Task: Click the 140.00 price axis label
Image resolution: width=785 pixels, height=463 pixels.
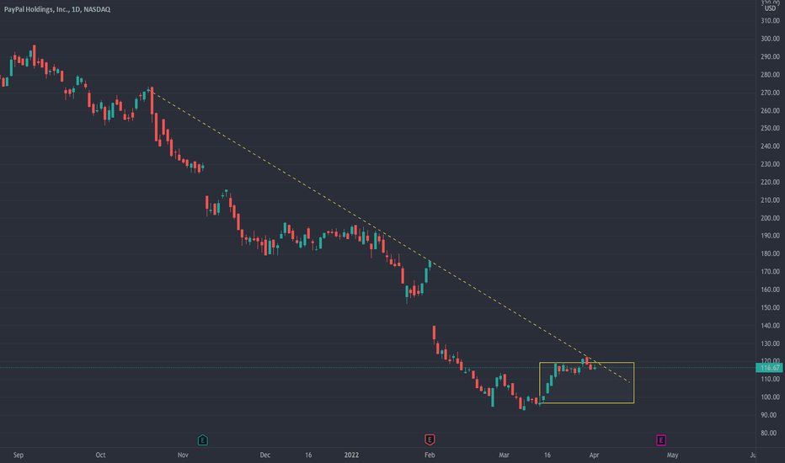Action: pos(770,326)
